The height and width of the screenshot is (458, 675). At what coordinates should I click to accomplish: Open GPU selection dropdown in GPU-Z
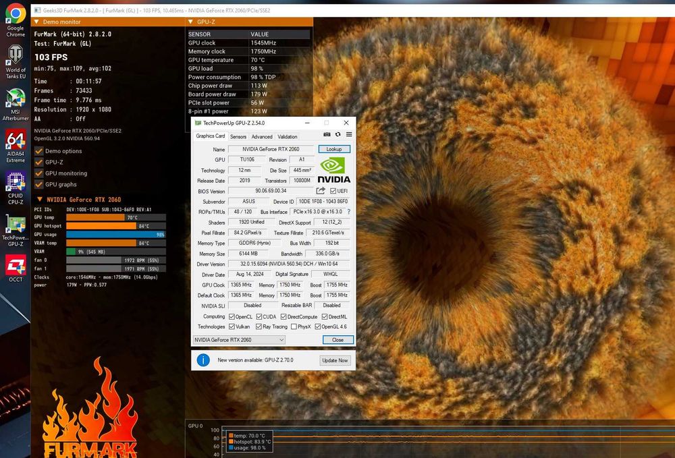coord(239,340)
